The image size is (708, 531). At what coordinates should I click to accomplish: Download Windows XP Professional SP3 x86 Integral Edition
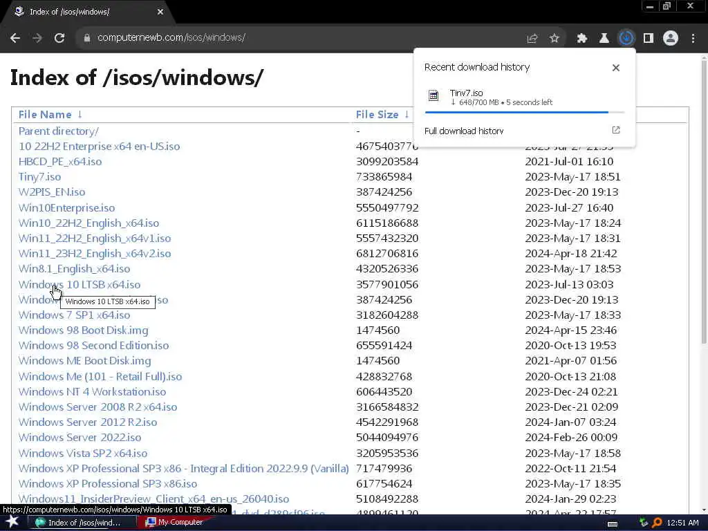coord(184,469)
